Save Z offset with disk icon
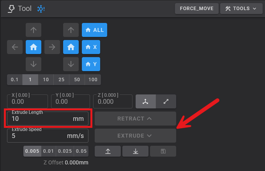 163,151
